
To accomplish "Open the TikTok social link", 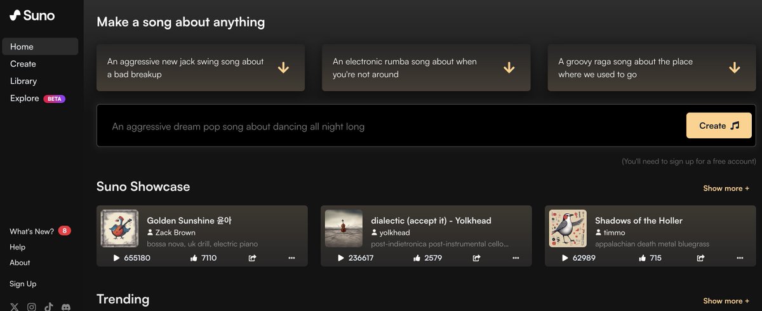I will point(49,307).
